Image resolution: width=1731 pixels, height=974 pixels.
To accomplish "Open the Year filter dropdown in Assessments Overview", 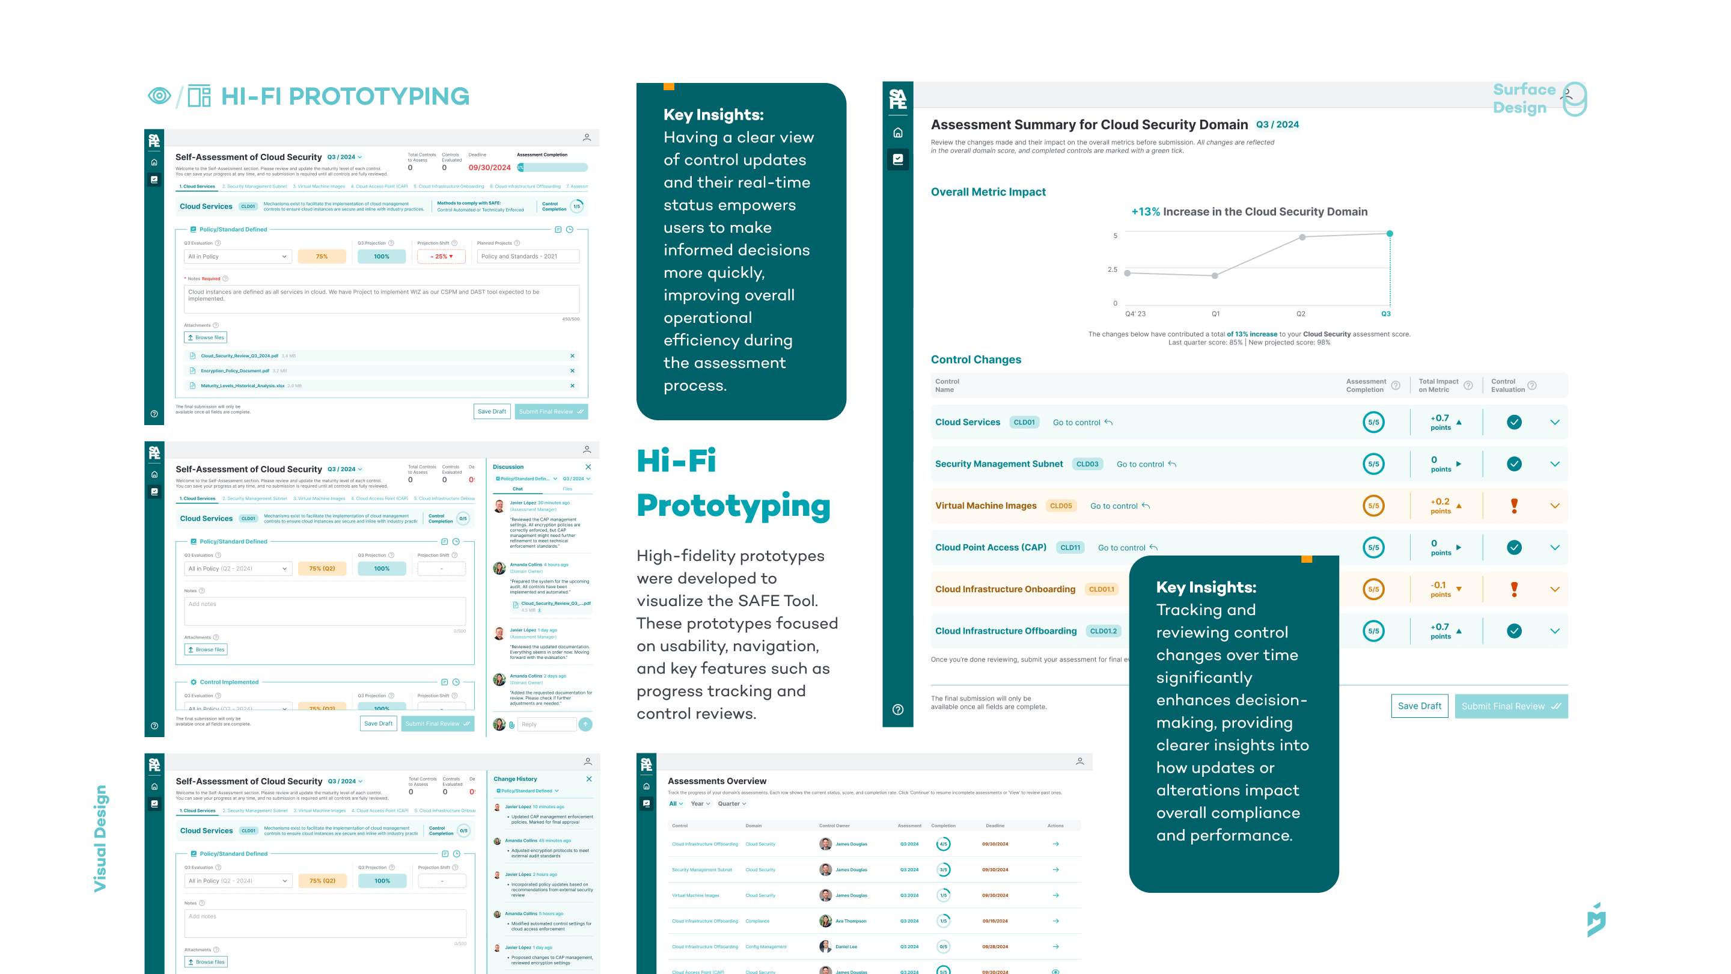I will pos(700,803).
